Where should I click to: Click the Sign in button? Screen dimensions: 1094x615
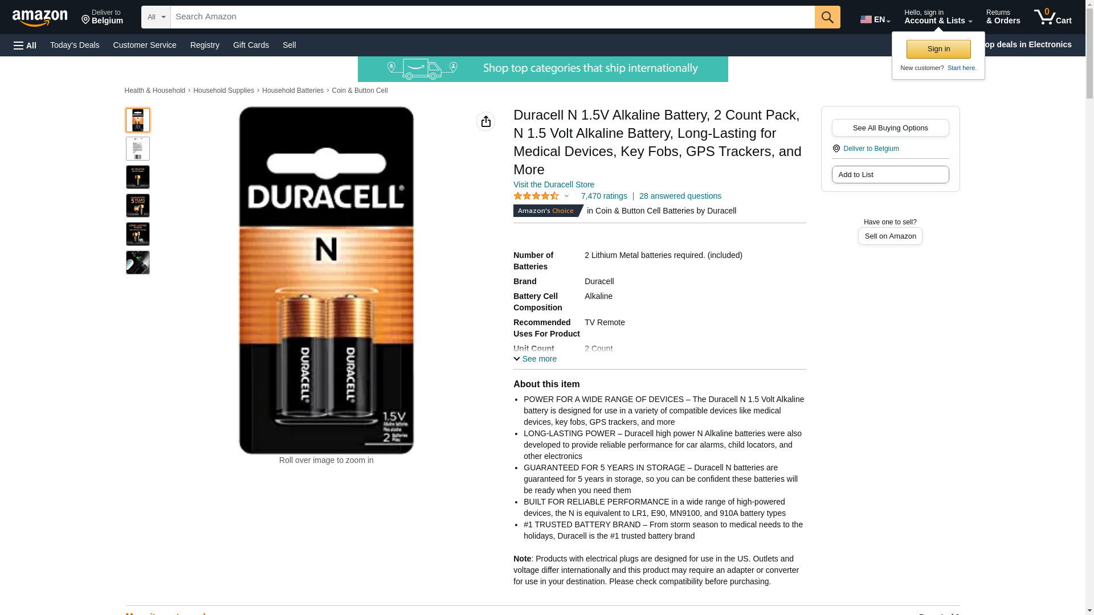tap(938, 49)
